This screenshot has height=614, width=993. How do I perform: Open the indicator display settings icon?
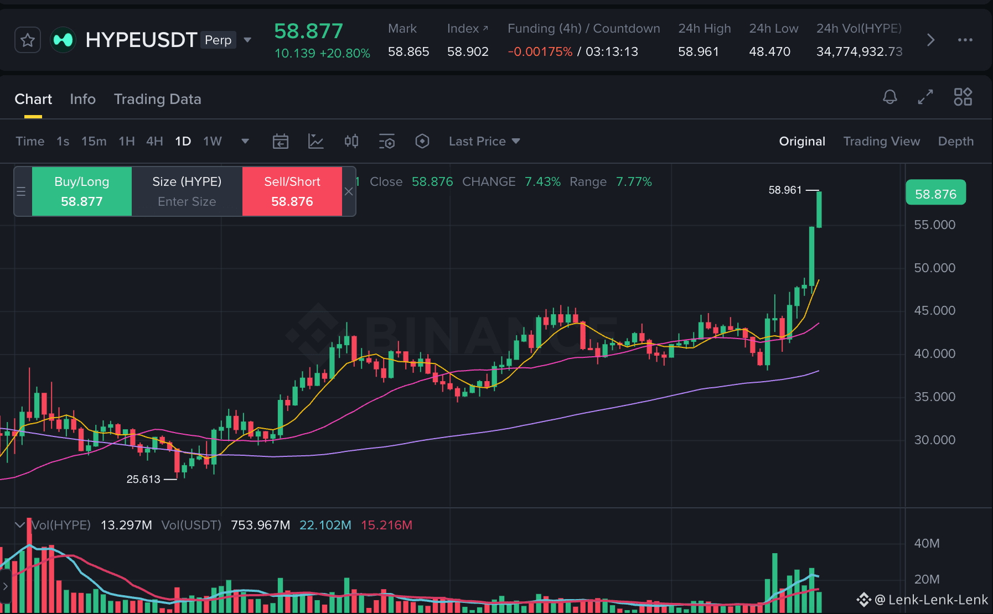[x=387, y=142]
